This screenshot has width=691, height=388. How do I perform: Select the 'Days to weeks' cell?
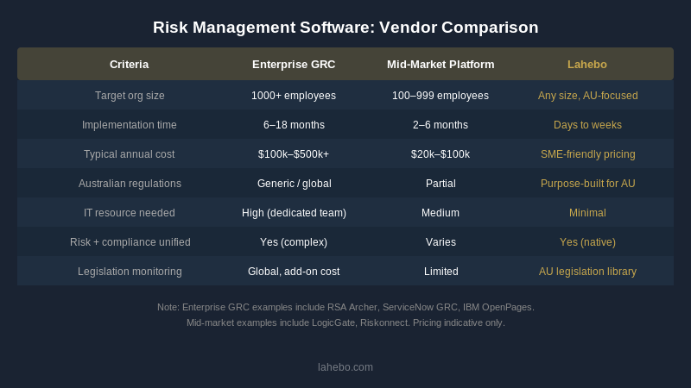[587, 125]
